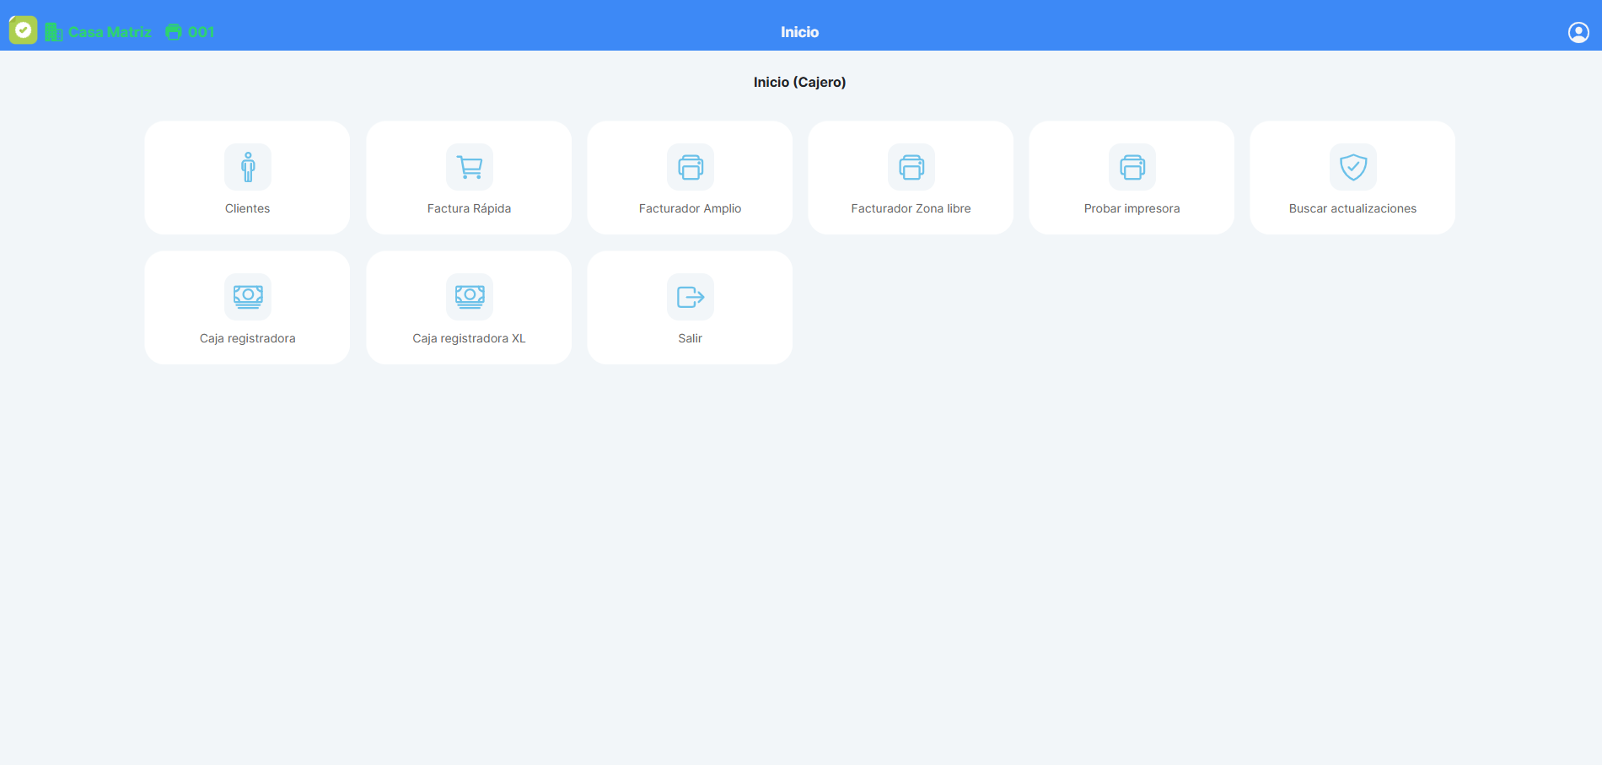Click the green building icon
This screenshot has width=1602, height=765.
[54, 32]
